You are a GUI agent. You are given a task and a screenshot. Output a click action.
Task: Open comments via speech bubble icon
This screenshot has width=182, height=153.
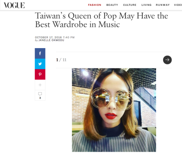click(x=40, y=94)
